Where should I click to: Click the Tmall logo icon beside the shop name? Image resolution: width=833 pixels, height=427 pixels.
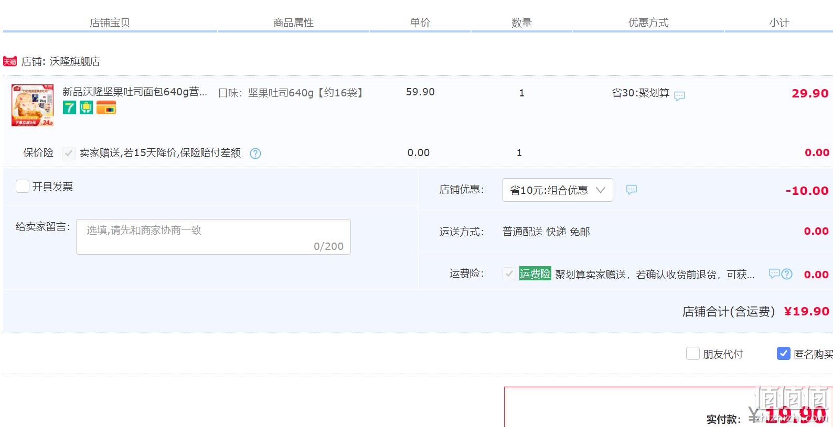coord(10,61)
